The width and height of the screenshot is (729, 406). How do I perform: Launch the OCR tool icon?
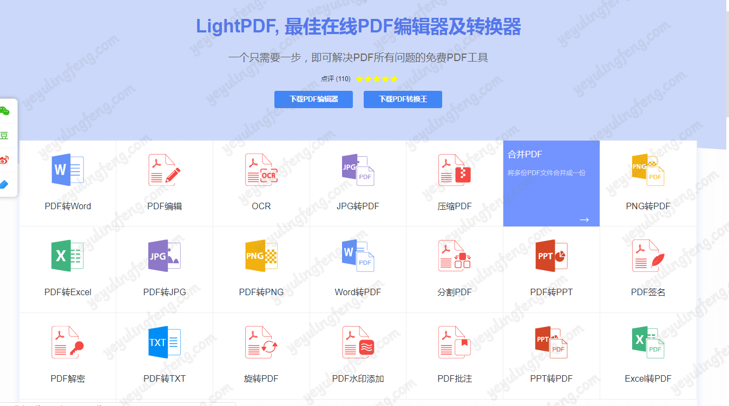pos(261,170)
